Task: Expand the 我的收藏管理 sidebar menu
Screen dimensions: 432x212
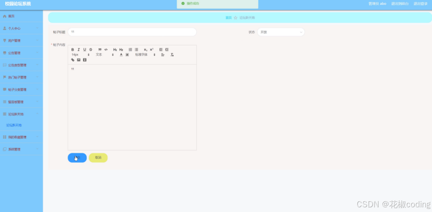Action: [x=21, y=137]
